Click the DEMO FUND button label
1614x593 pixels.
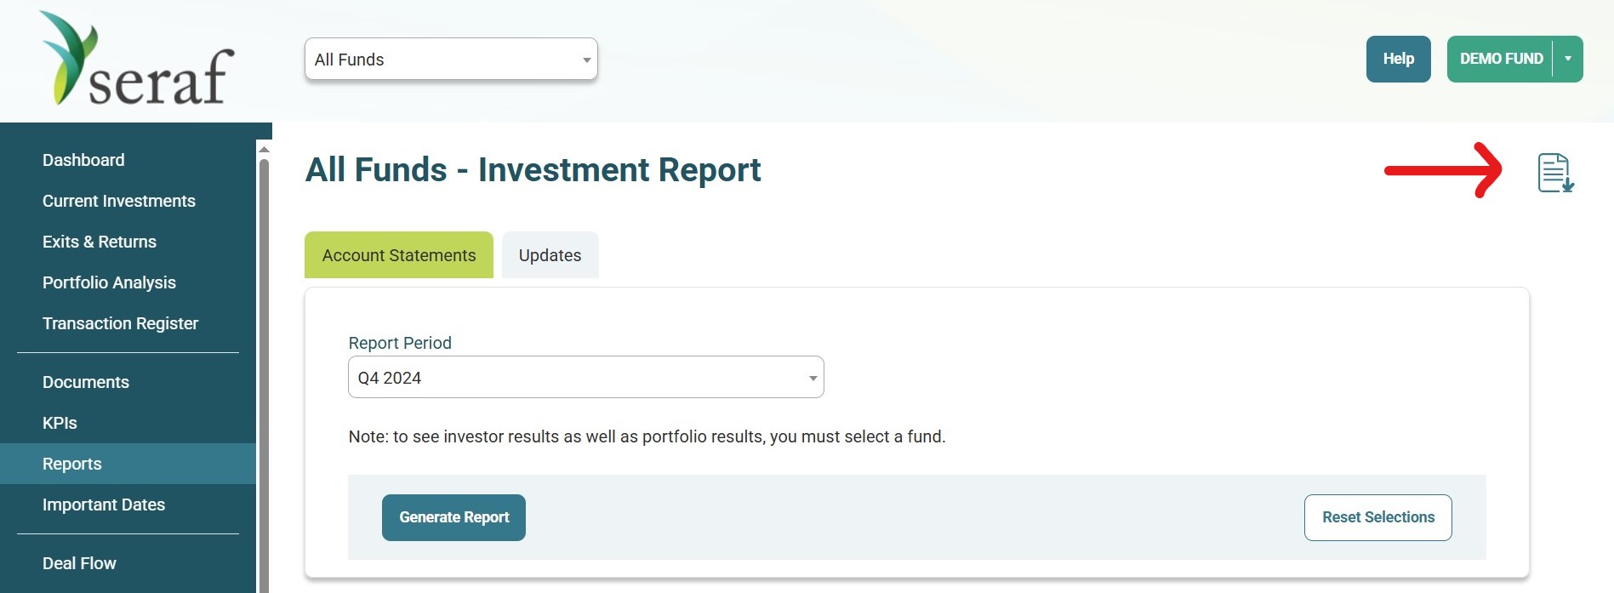[x=1501, y=59]
